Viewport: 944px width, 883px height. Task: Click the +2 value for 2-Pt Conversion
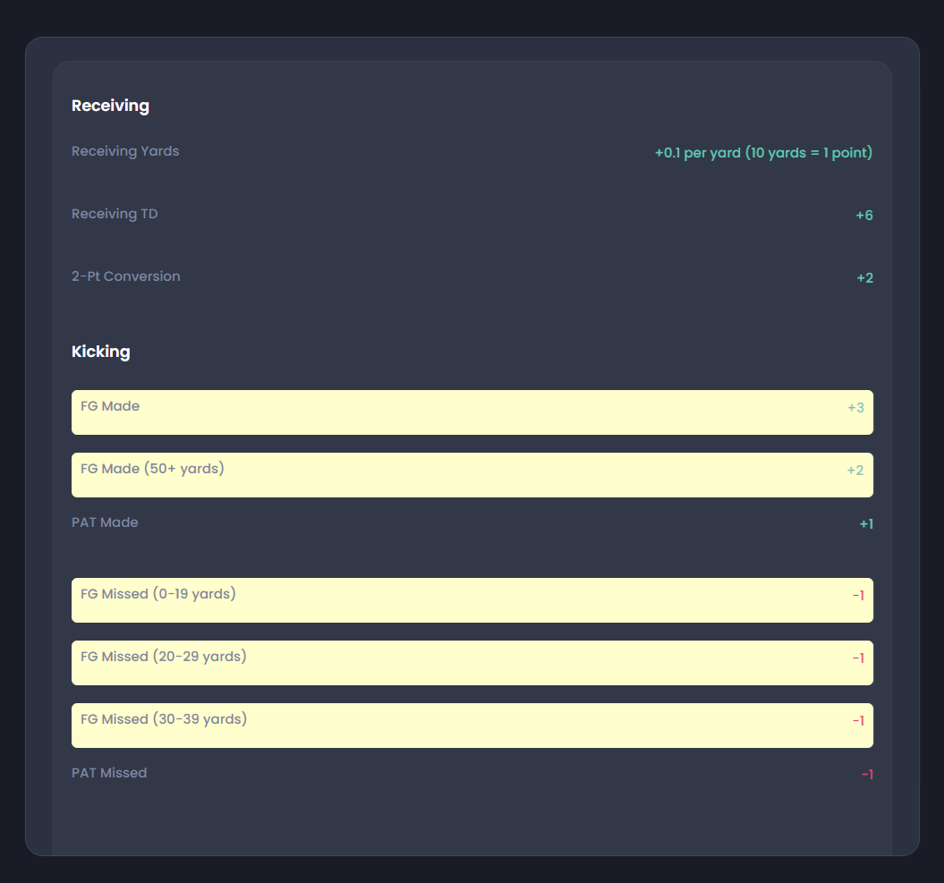pos(863,278)
